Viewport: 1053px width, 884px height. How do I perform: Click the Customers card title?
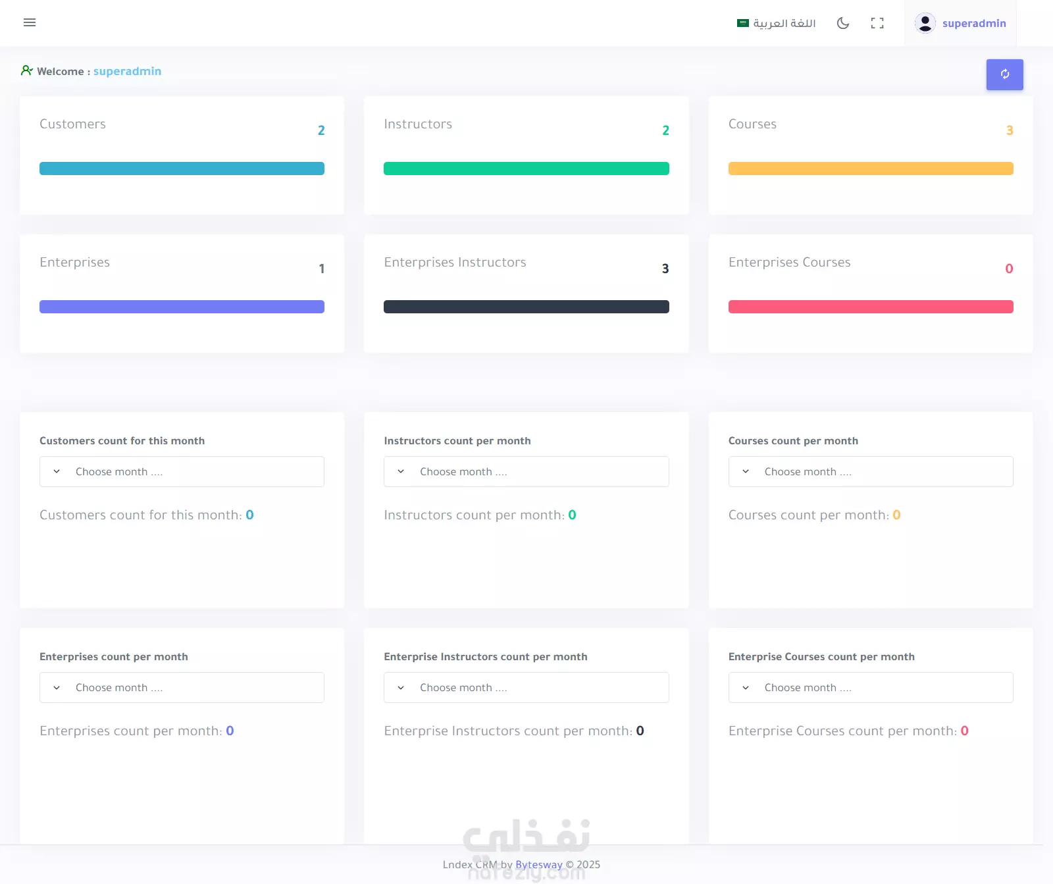(72, 124)
